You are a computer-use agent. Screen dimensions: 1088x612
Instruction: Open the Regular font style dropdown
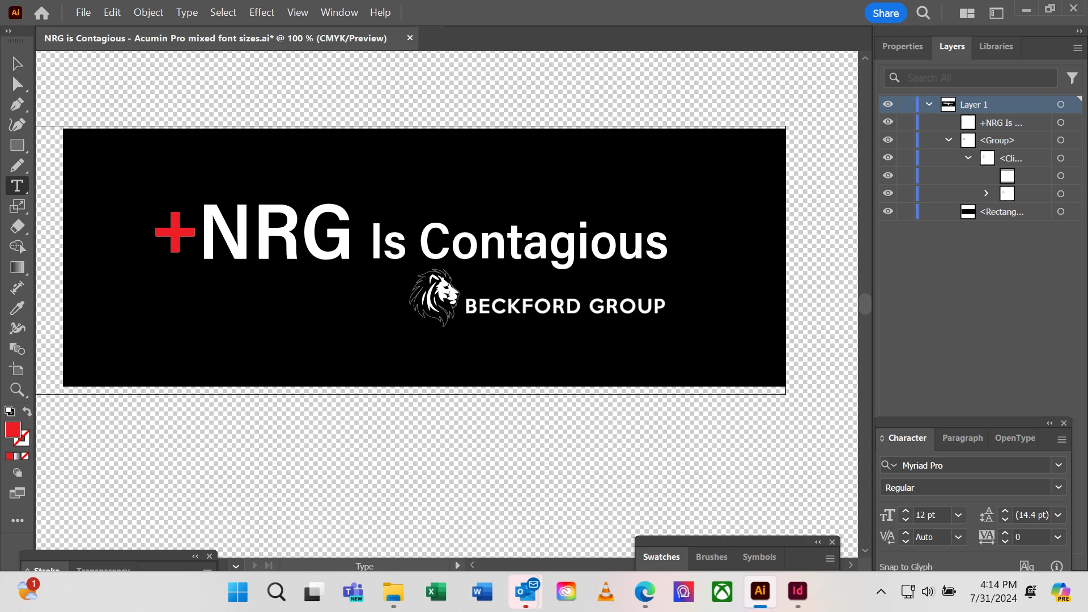coord(1058,487)
